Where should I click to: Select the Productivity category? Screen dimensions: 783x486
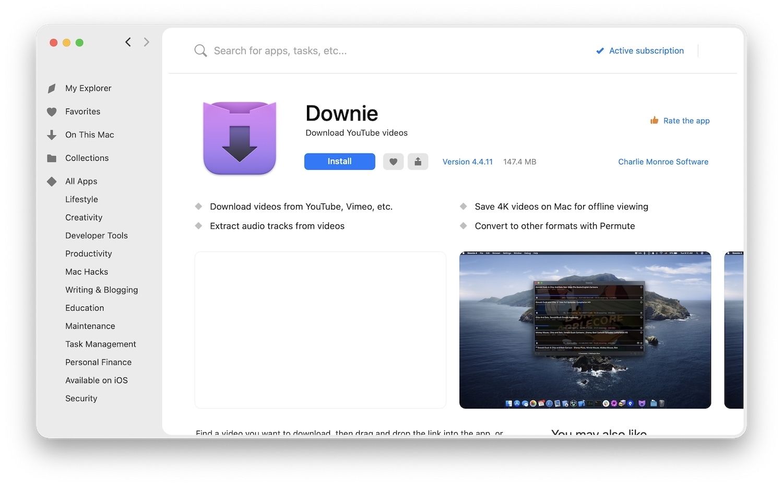(89, 254)
